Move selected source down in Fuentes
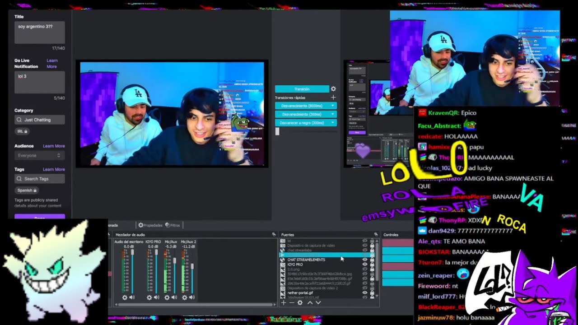This screenshot has width=578, height=325. tap(318, 302)
